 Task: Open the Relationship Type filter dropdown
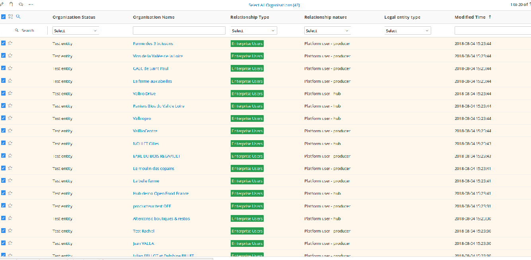(254, 31)
